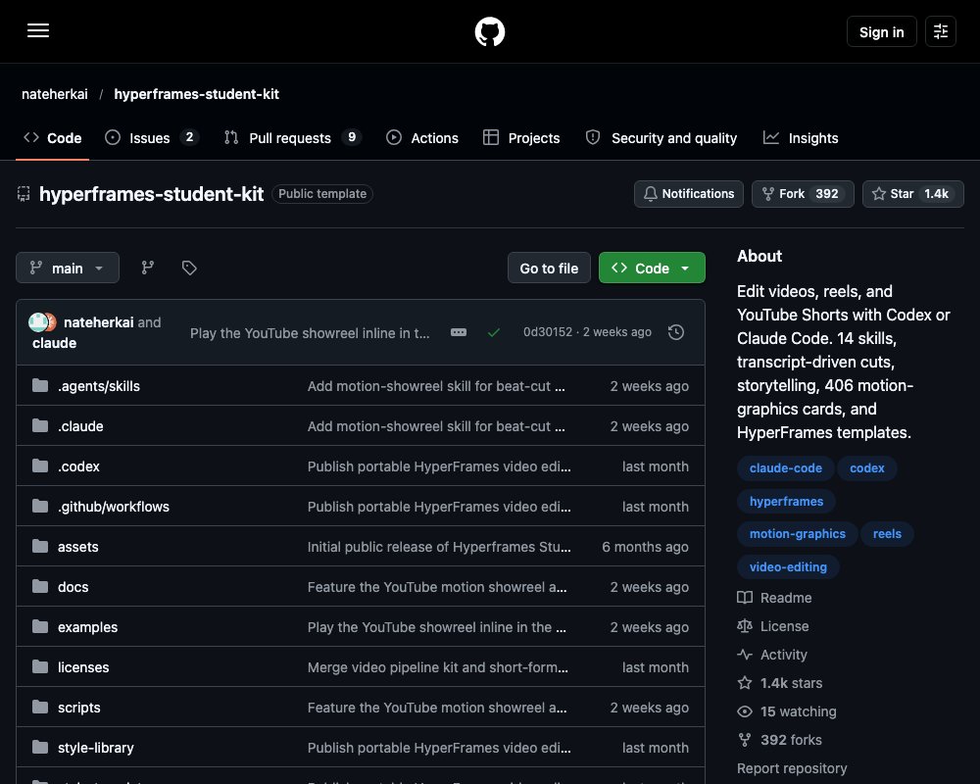The image size is (980, 784).
Task: Open the main branch dropdown
Action: (x=68, y=268)
